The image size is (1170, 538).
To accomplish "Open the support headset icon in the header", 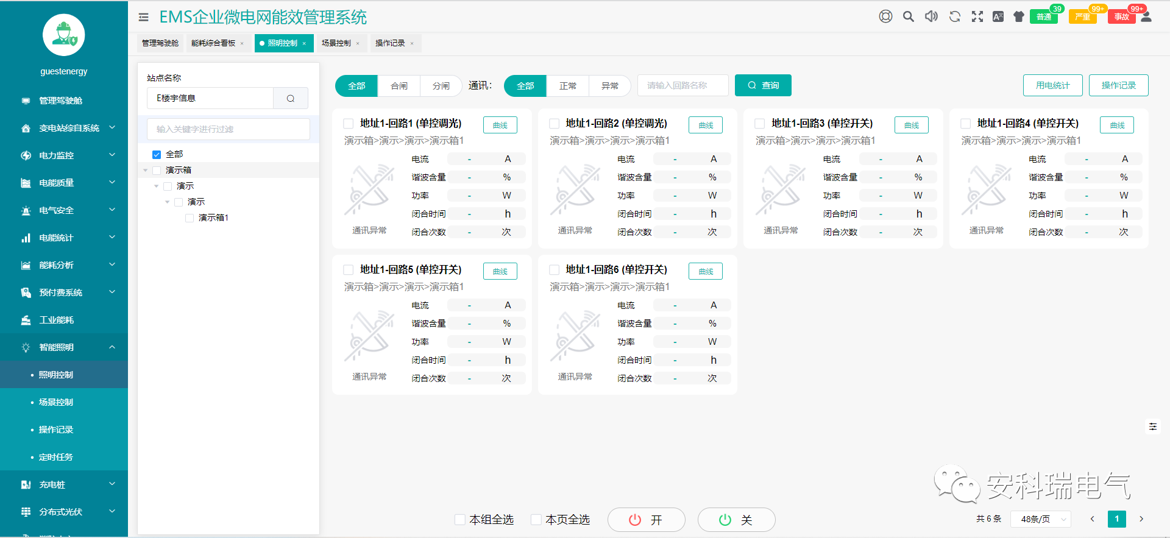I will click(885, 16).
